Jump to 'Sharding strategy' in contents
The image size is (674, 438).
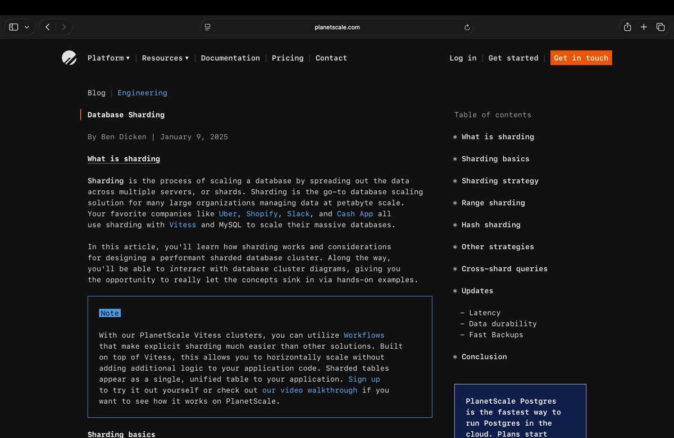(x=500, y=181)
